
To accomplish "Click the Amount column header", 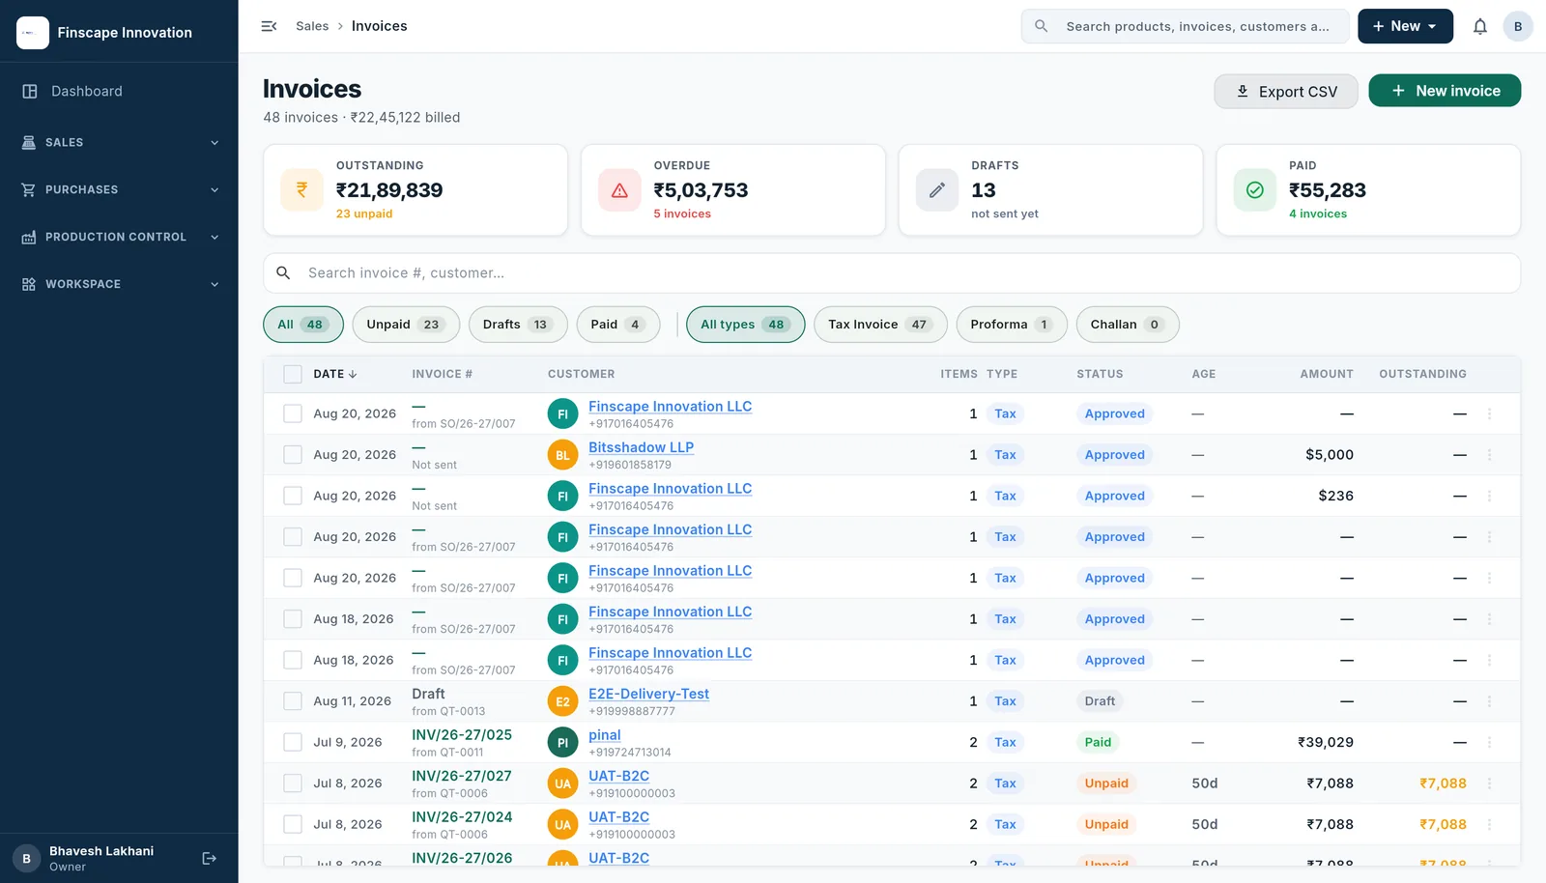I will click(1327, 374).
